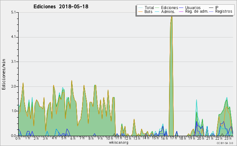Click the '17 h' x-axis label
This screenshot has width=237, height=146.
[173, 138]
